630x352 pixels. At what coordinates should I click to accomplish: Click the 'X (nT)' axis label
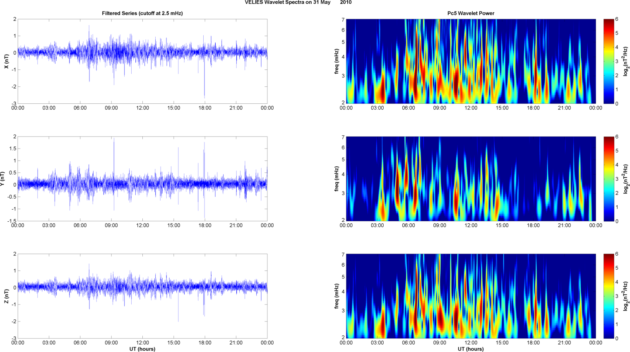pos(6,61)
